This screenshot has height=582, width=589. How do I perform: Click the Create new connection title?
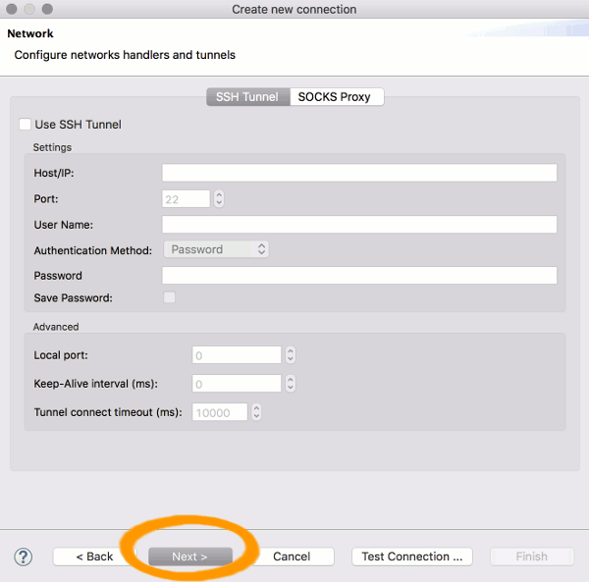[x=294, y=10]
